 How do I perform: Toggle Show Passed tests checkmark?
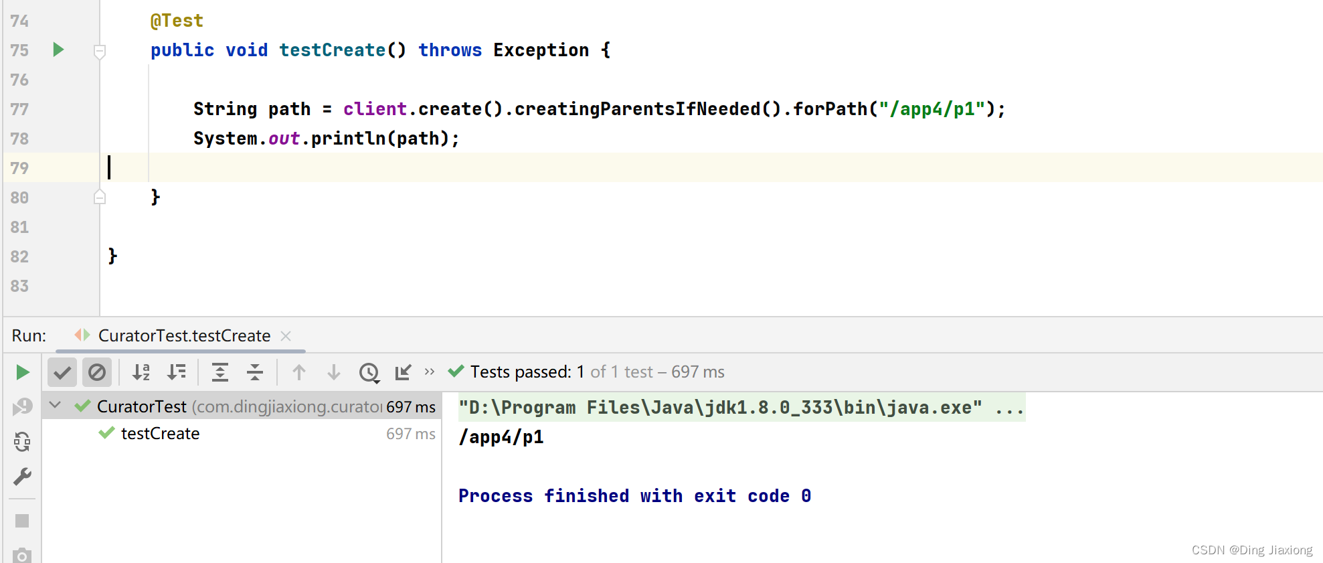(62, 372)
